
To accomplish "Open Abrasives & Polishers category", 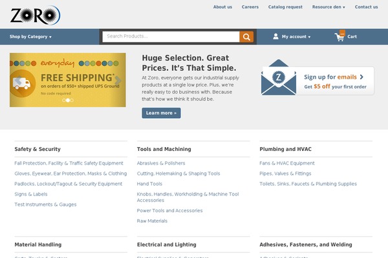I will [x=161, y=163].
